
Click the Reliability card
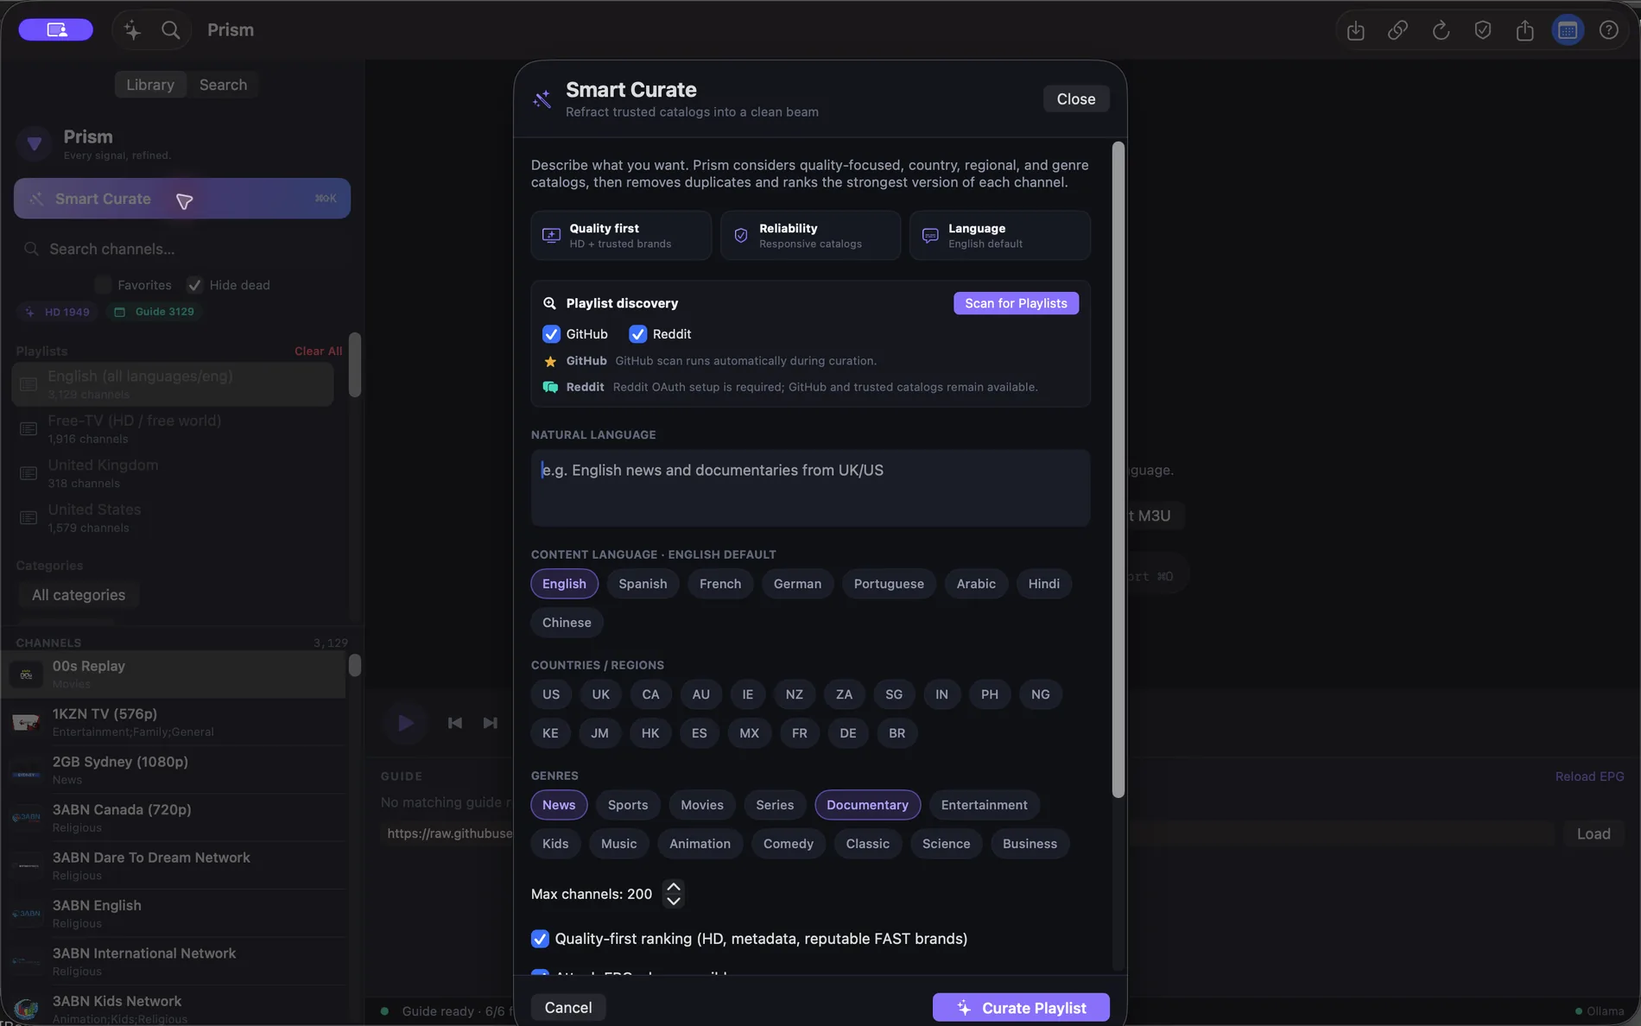click(x=810, y=235)
